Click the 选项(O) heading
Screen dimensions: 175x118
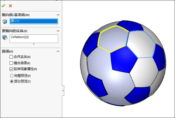pos(7,51)
